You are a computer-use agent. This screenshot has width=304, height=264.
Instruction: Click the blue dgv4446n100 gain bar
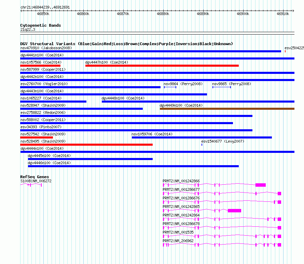(134, 166)
